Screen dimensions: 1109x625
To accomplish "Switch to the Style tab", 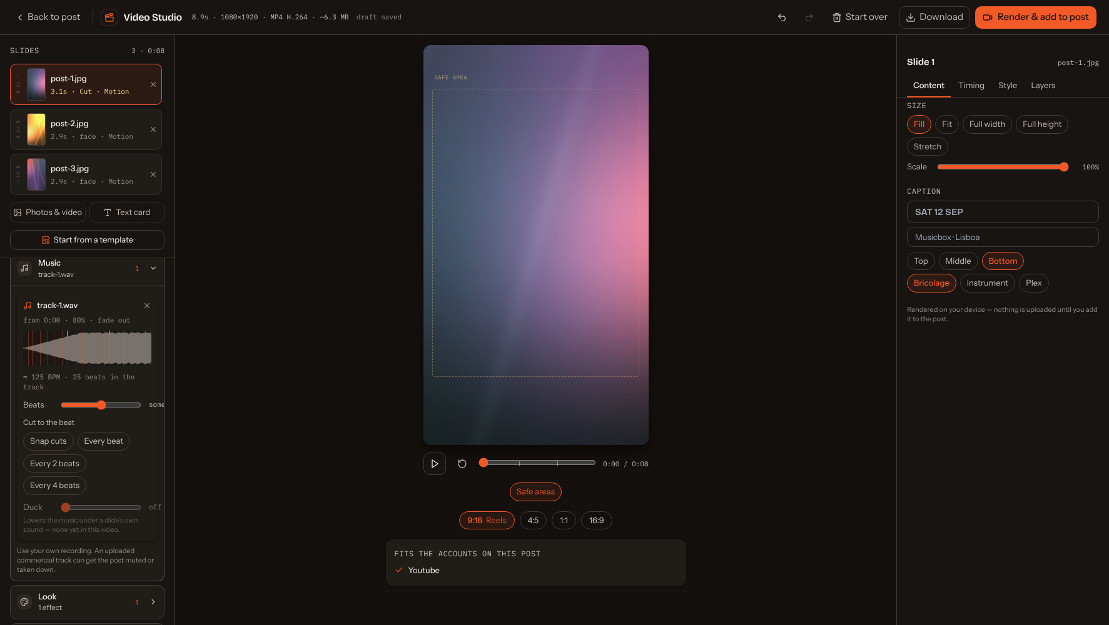I will (x=1008, y=86).
